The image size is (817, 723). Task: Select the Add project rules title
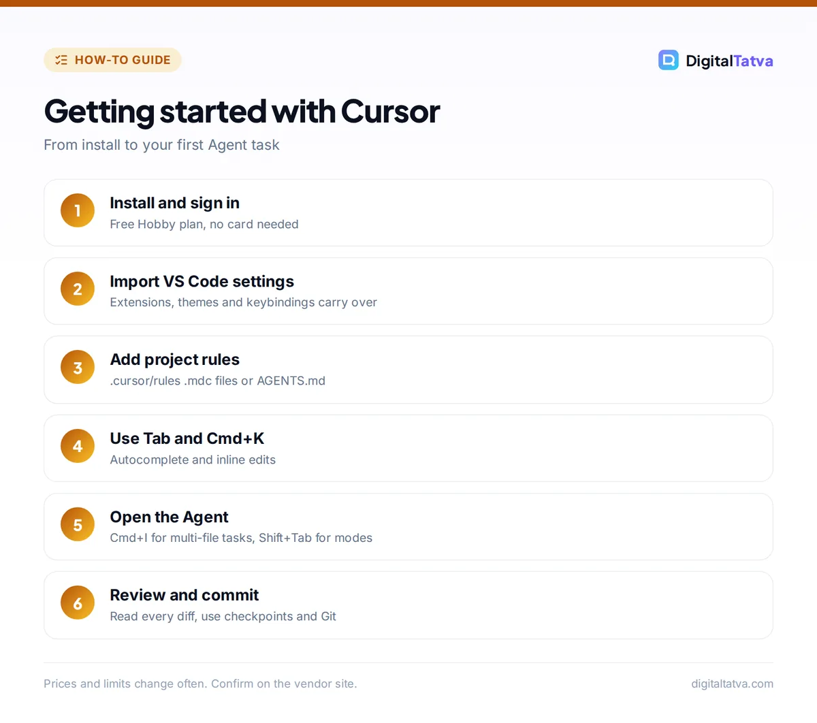[x=175, y=359]
